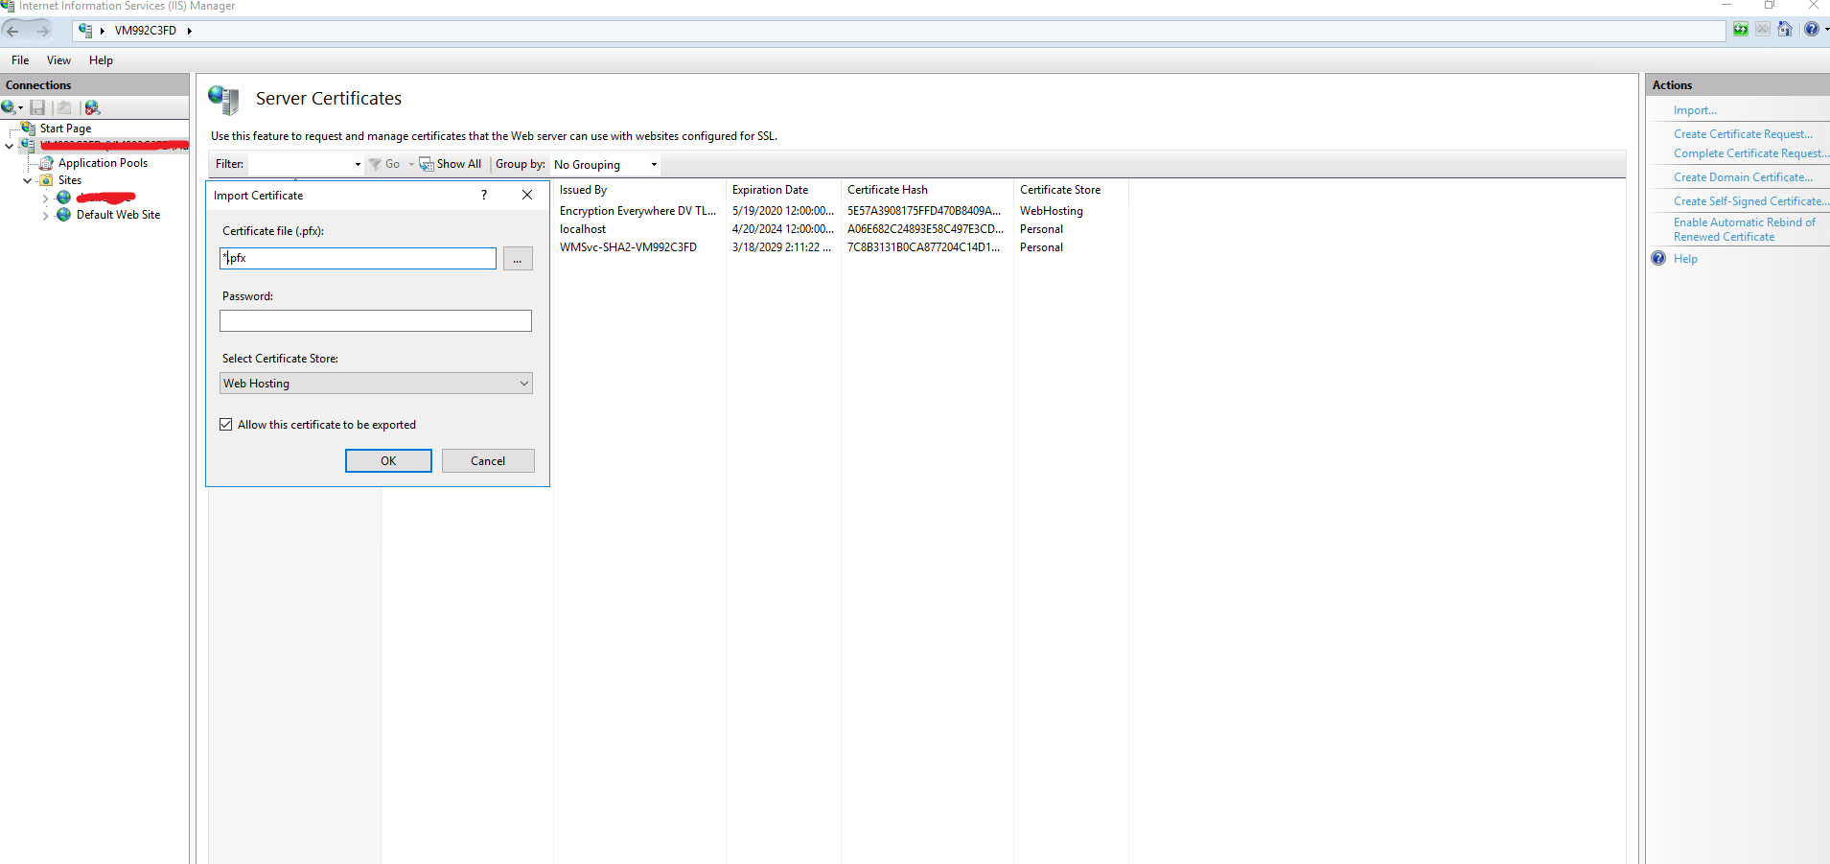Toggle Allow this certificate to be exported checkbox
The height and width of the screenshot is (864, 1830).
click(226, 425)
